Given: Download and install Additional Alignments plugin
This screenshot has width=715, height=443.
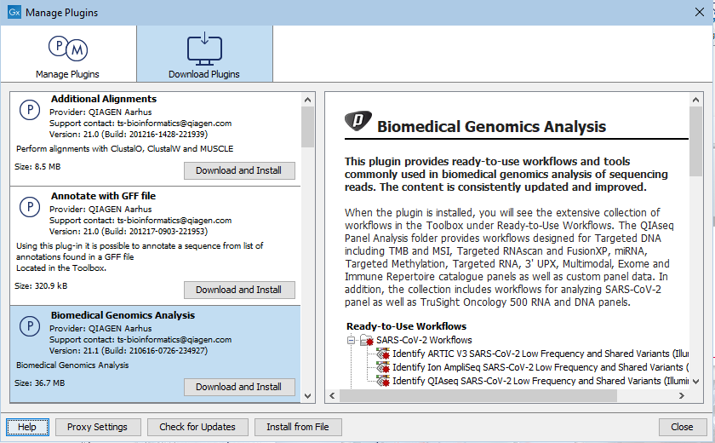Looking at the screenshot, I should point(239,170).
